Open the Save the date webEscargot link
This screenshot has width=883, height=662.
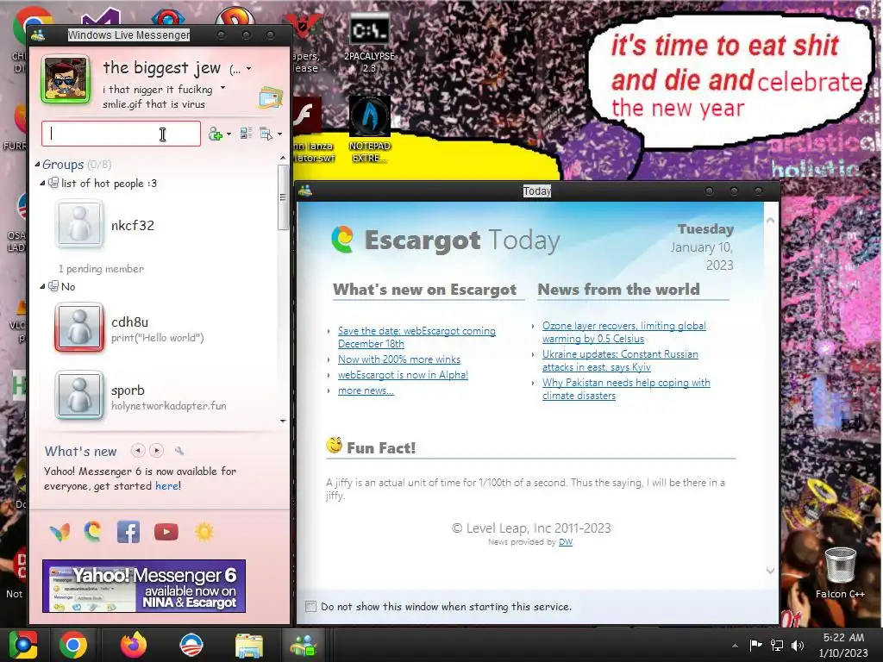click(416, 337)
